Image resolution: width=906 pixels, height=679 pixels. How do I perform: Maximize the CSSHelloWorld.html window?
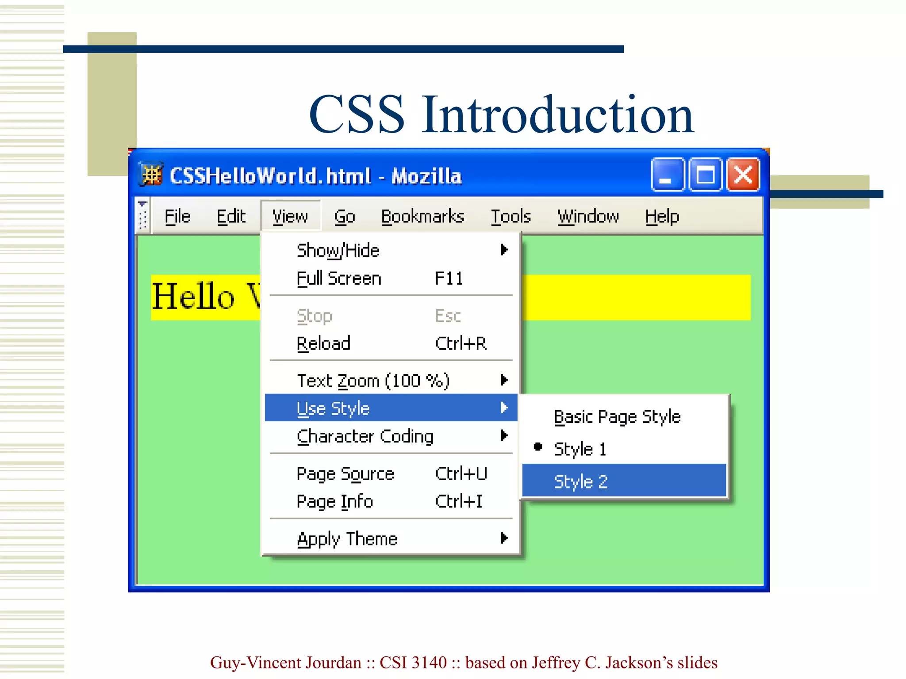(705, 175)
